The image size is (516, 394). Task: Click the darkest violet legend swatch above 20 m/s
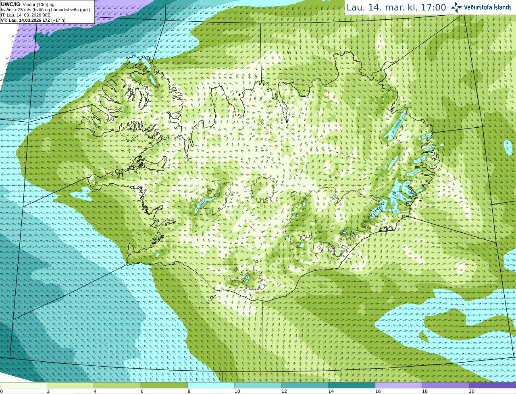tap(492, 385)
